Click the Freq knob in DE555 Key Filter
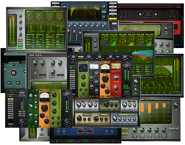The width and height of the screenshot is (185, 145). pos(35,63)
